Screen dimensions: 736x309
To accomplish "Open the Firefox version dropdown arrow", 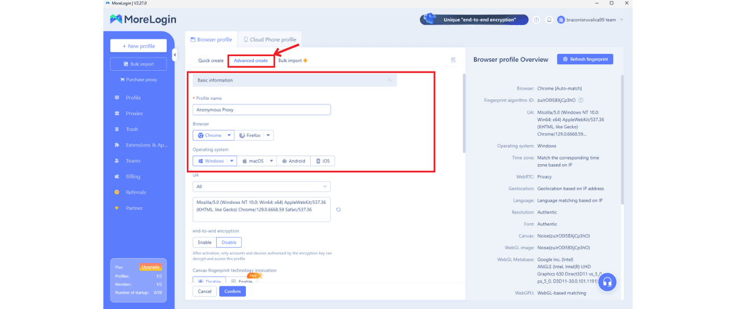I will click(269, 136).
